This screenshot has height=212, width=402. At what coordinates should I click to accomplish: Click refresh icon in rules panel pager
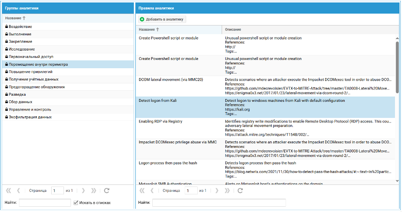coord(240,191)
